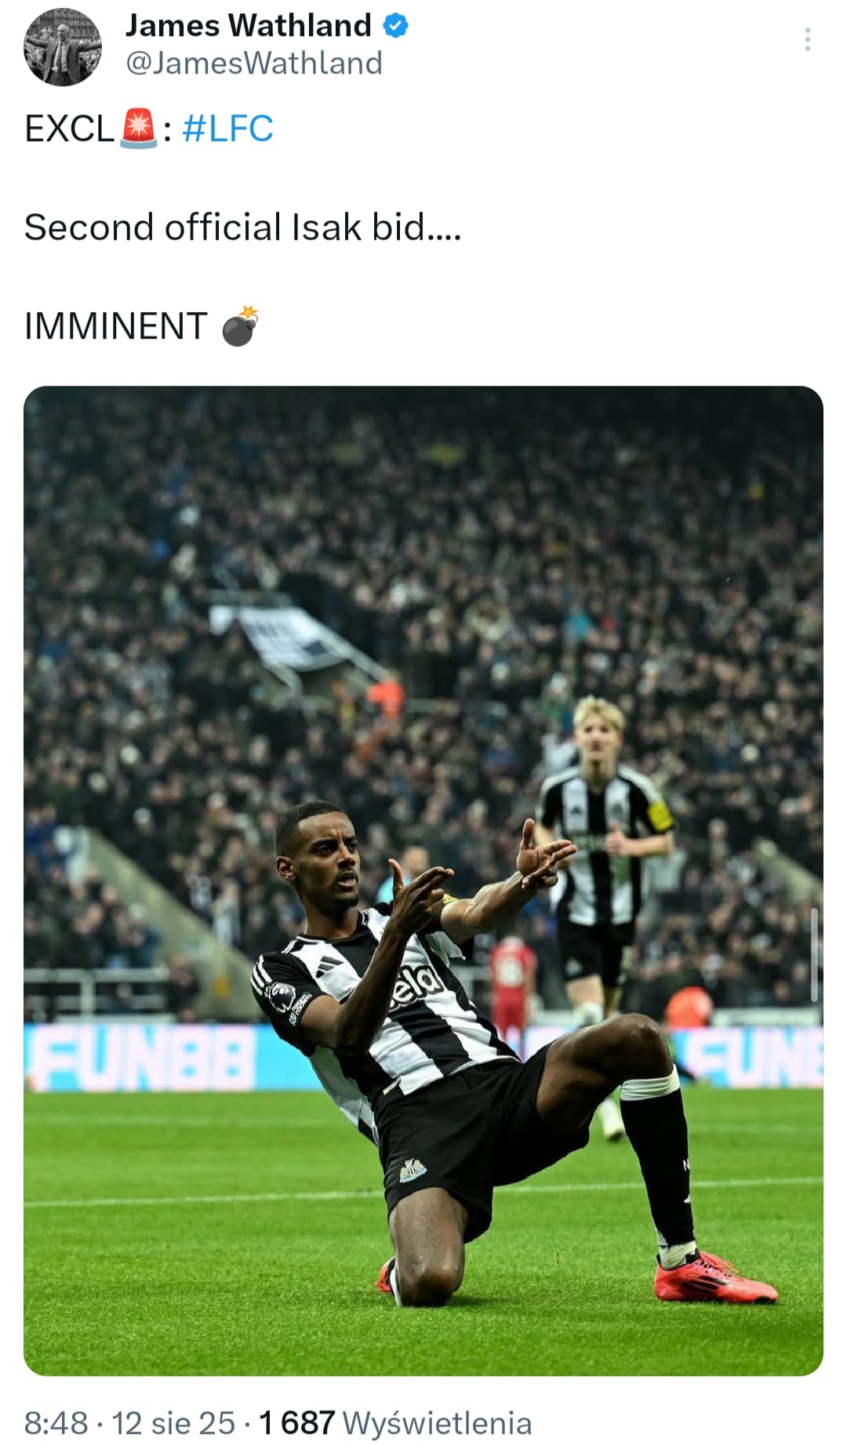Click the EXCL text at tweet start
Screen dimensions: 847x1445
coord(70,129)
